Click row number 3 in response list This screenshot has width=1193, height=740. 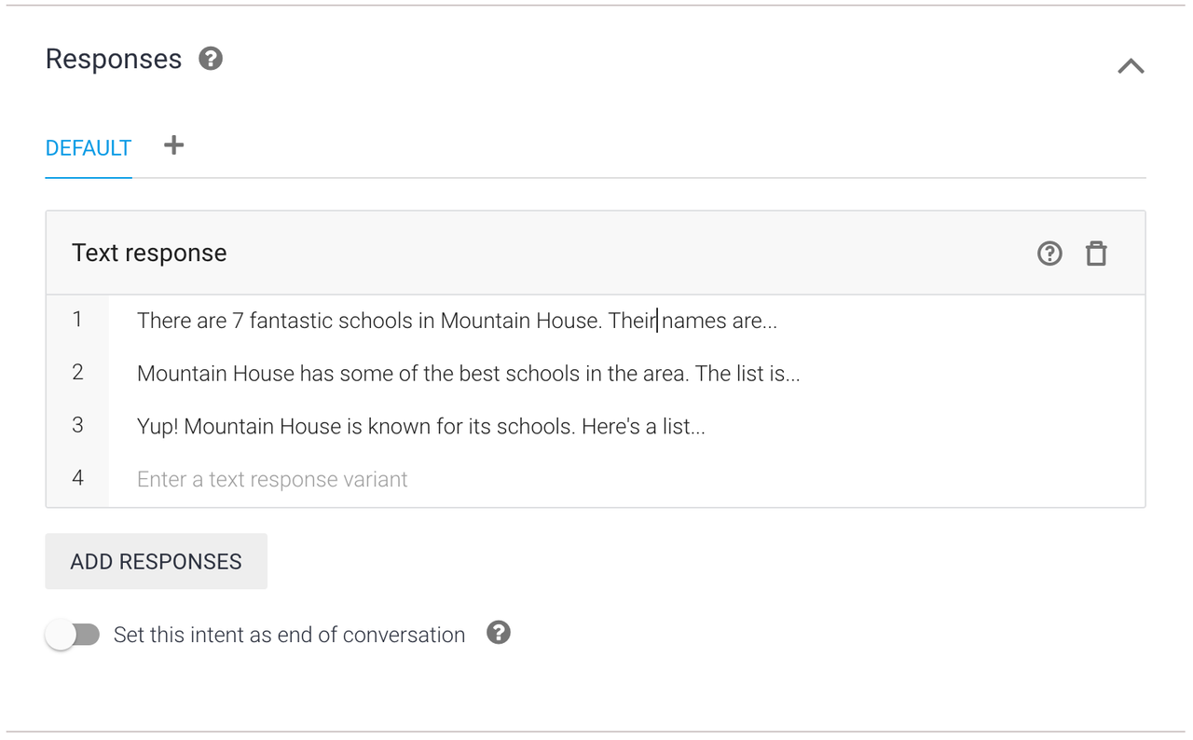pyautogui.click(x=77, y=425)
